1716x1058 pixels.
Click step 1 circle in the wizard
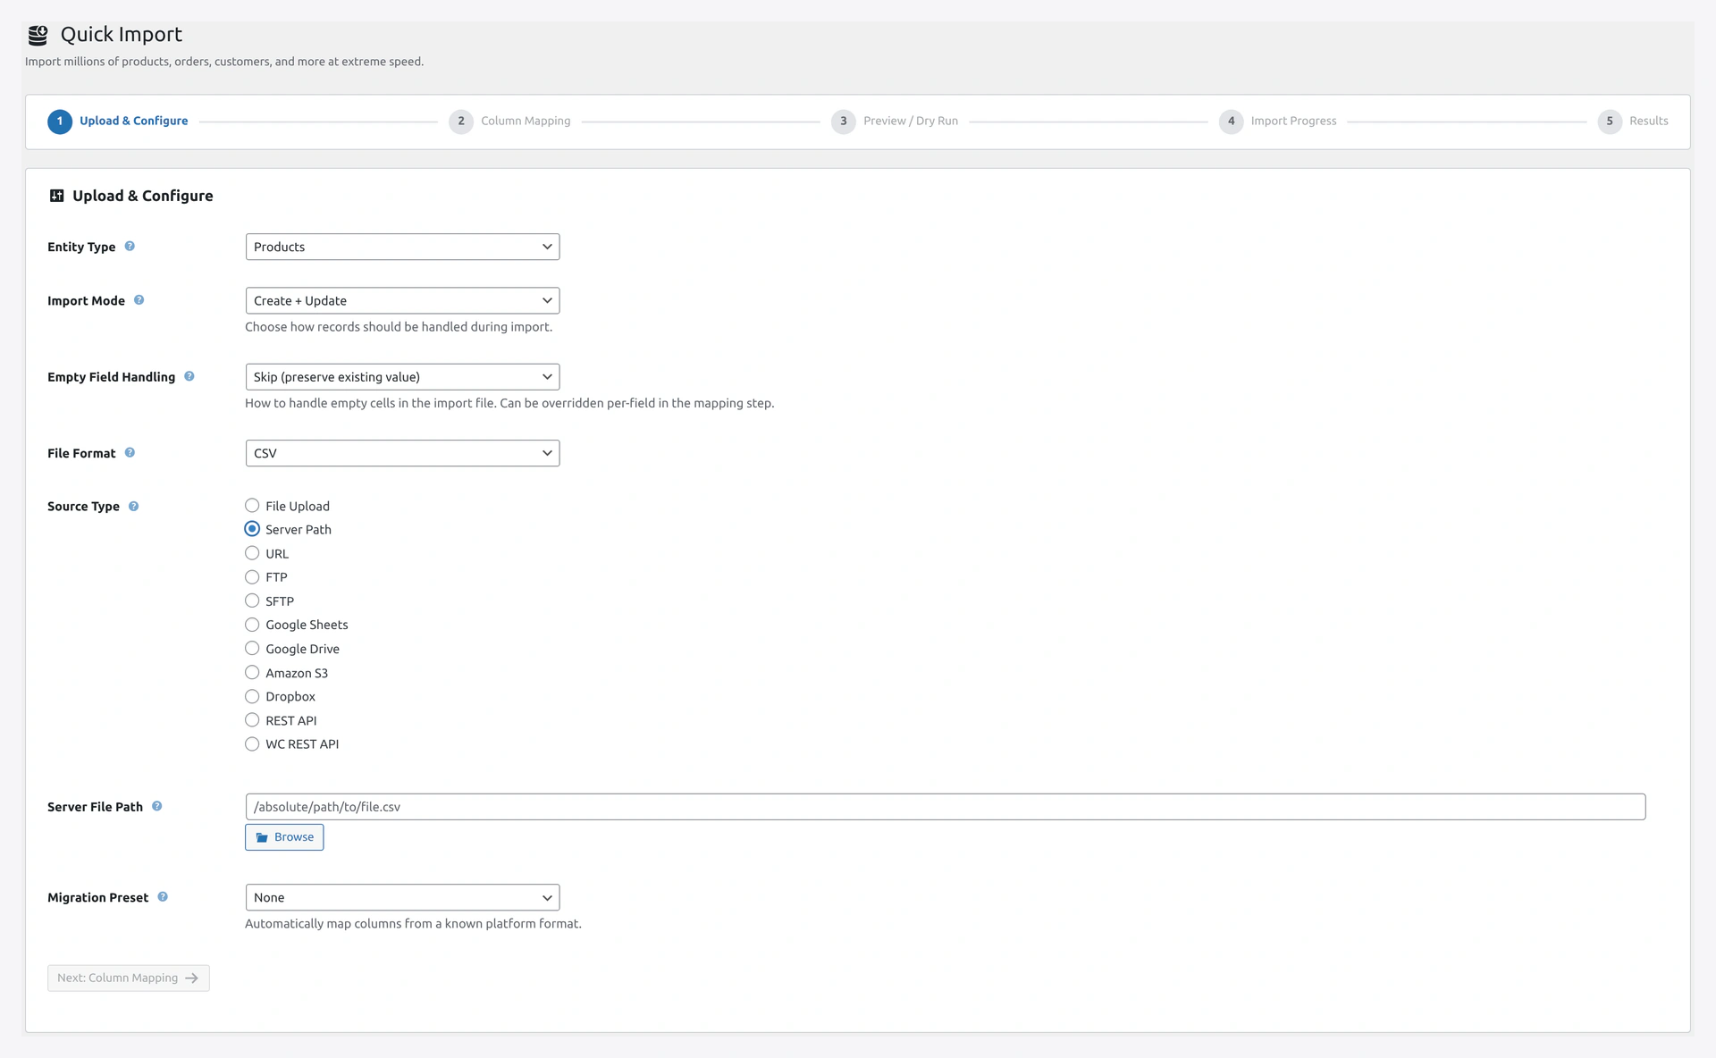(60, 122)
